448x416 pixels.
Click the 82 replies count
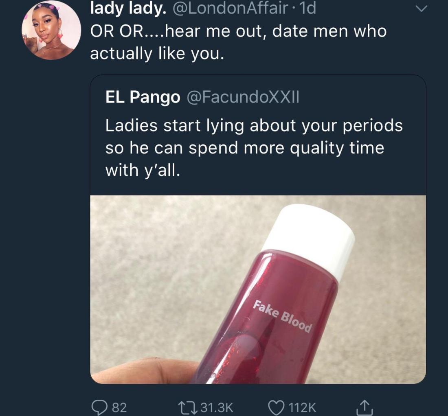tap(119, 407)
